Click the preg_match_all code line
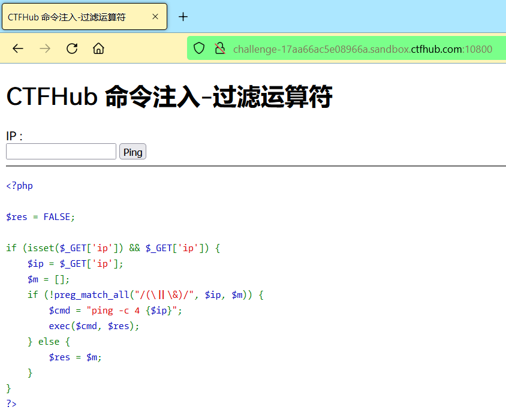This screenshot has width=506, height=419. click(146, 295)
